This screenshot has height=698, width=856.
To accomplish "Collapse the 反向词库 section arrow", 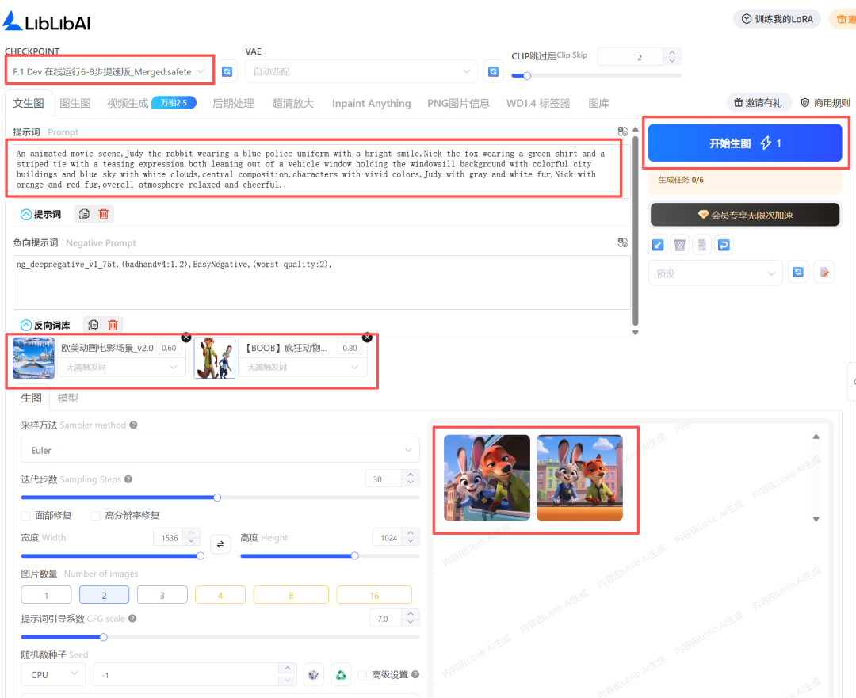I will click(25, 325).
